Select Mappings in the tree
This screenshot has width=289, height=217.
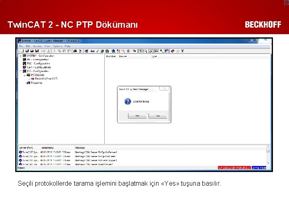tap(37, 83)
